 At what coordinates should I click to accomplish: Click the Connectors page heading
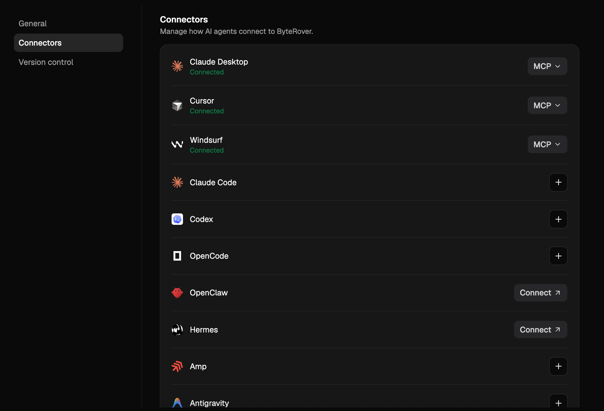[x=184, y=19]
